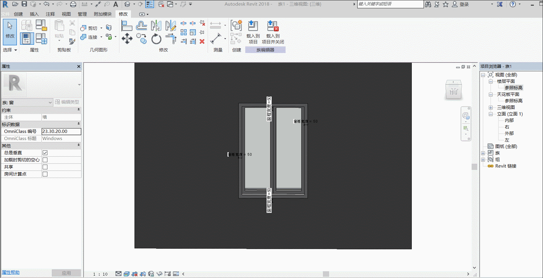Expand the 三维视图 tree node
The height and width of the screenshot is (278, 543).
click(491, 107)
